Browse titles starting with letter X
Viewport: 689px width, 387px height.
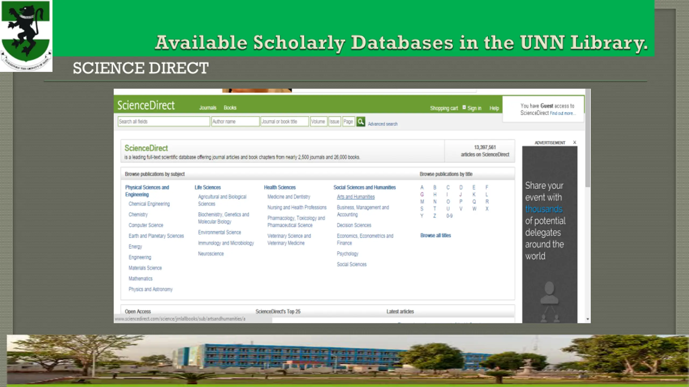pos(487,209)
